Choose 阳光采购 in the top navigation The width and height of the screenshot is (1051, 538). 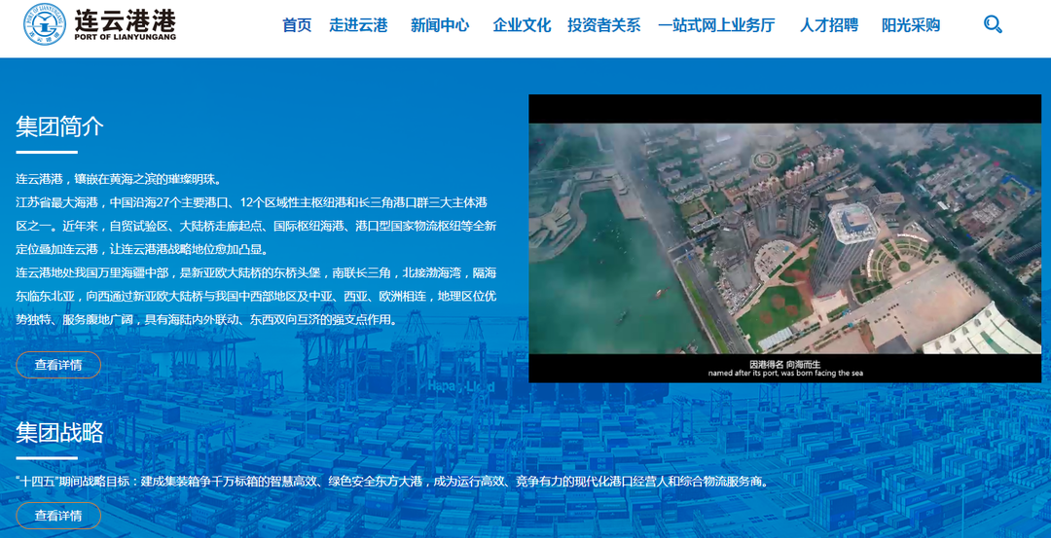pyautogui.click(x=910, y=25)
